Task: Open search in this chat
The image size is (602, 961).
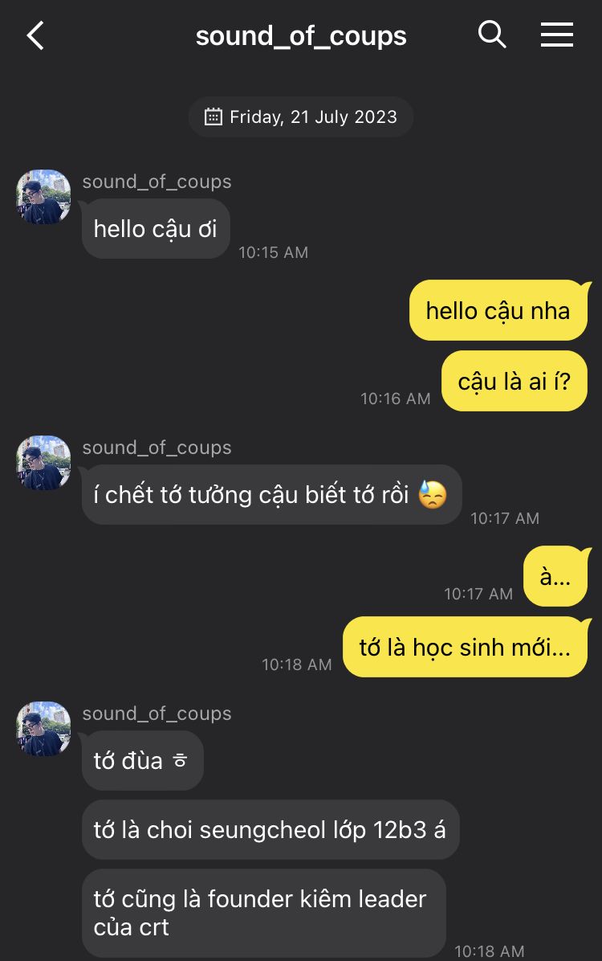Action: click(x=492, y=35)
